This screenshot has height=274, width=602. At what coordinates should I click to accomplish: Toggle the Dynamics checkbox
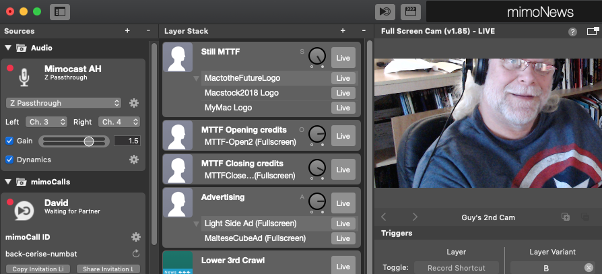[9, 160]
